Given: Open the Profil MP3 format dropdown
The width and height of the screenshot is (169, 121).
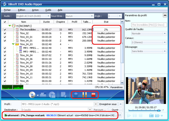Looking at the screenshot, I should tap(96, 104).
